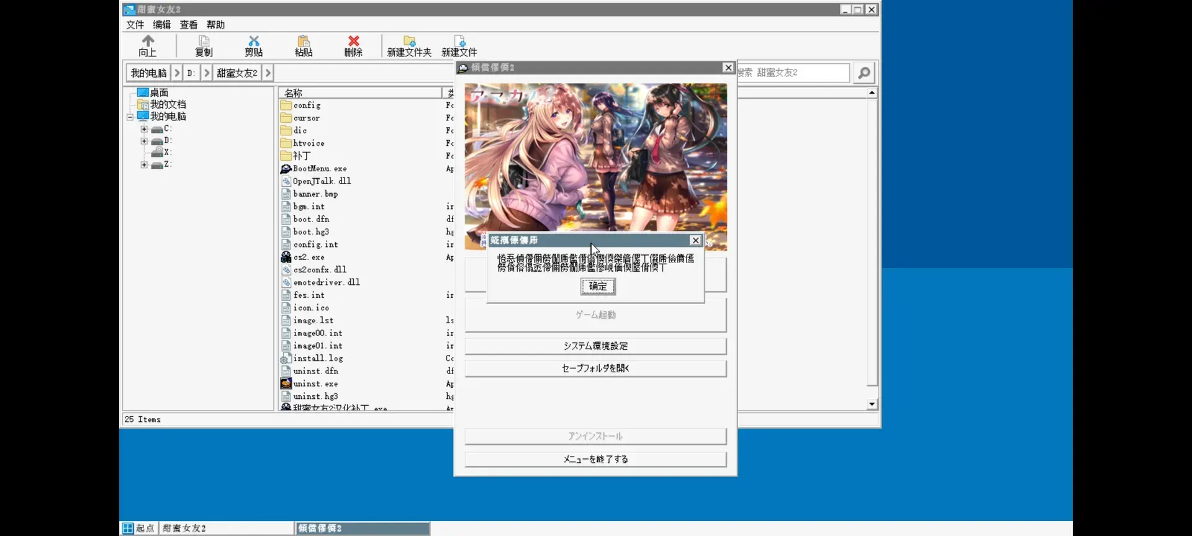This screenshot has width=1192, height=536.
Task: Click the New File (新建文件) icon
Action: [x=459, y=41]
